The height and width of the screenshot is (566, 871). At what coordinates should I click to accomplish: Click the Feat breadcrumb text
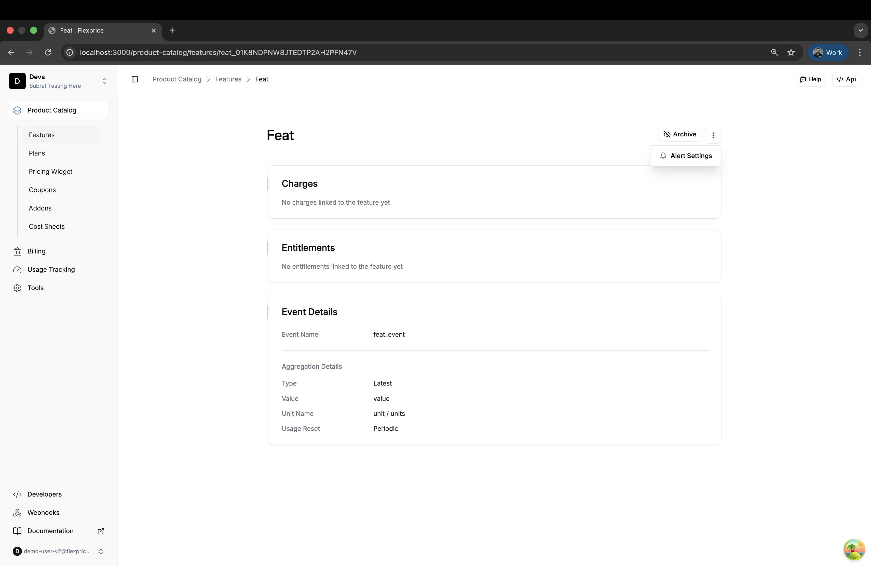click(x=262, y=79)
